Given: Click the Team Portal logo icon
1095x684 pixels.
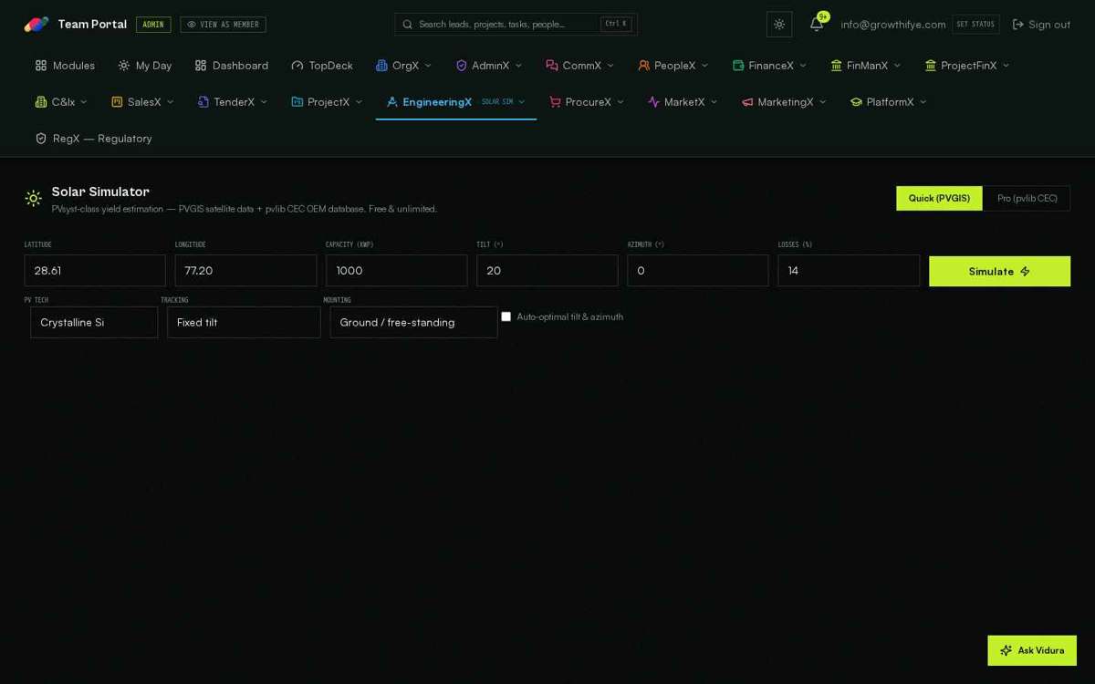Looking at the screenshot, I should coord(36,25).
